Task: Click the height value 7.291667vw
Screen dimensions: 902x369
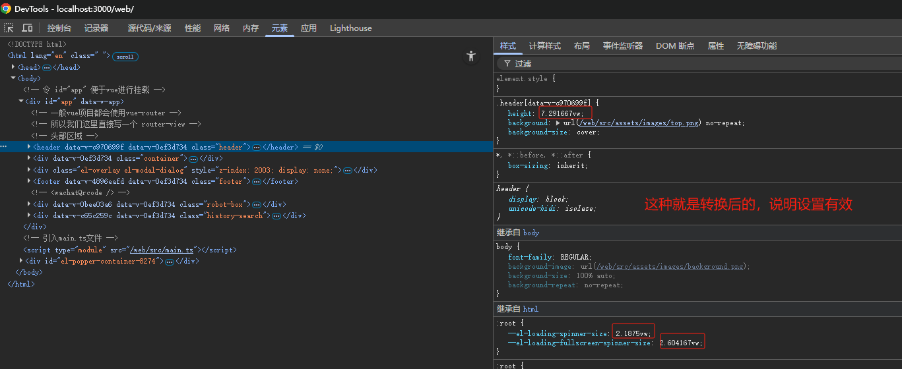Action: coord(560,114)
